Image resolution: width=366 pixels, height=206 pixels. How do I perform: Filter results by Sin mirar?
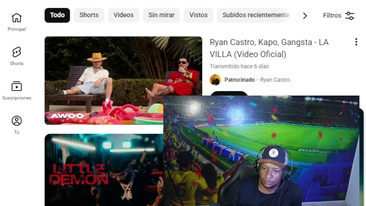161,15
